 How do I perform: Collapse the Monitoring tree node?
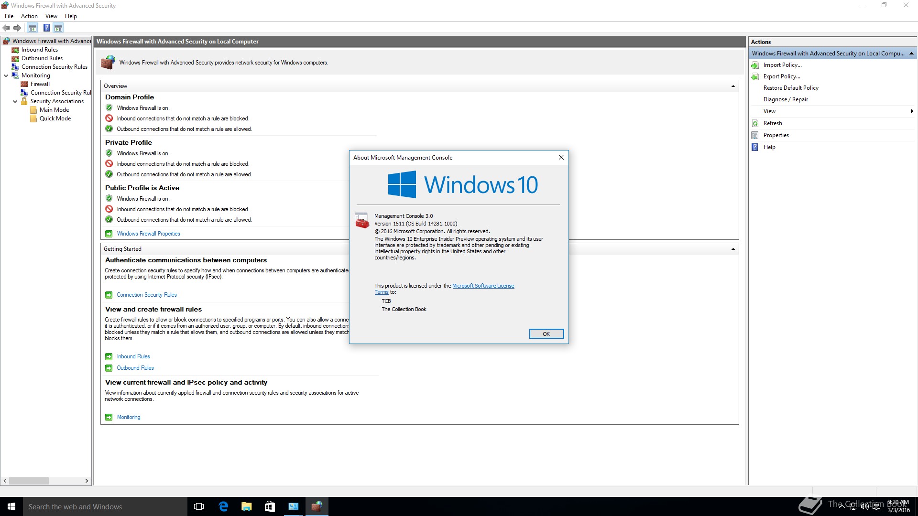coord(6,75)
